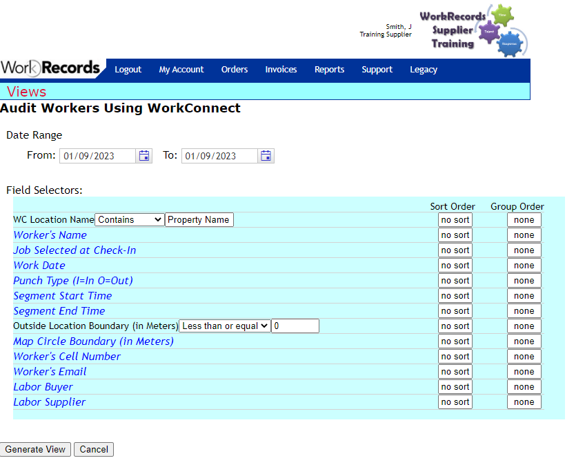This screenshot has width=585, height=467.
Task: Toggle group order for WC Location Name
Action: 524,220
